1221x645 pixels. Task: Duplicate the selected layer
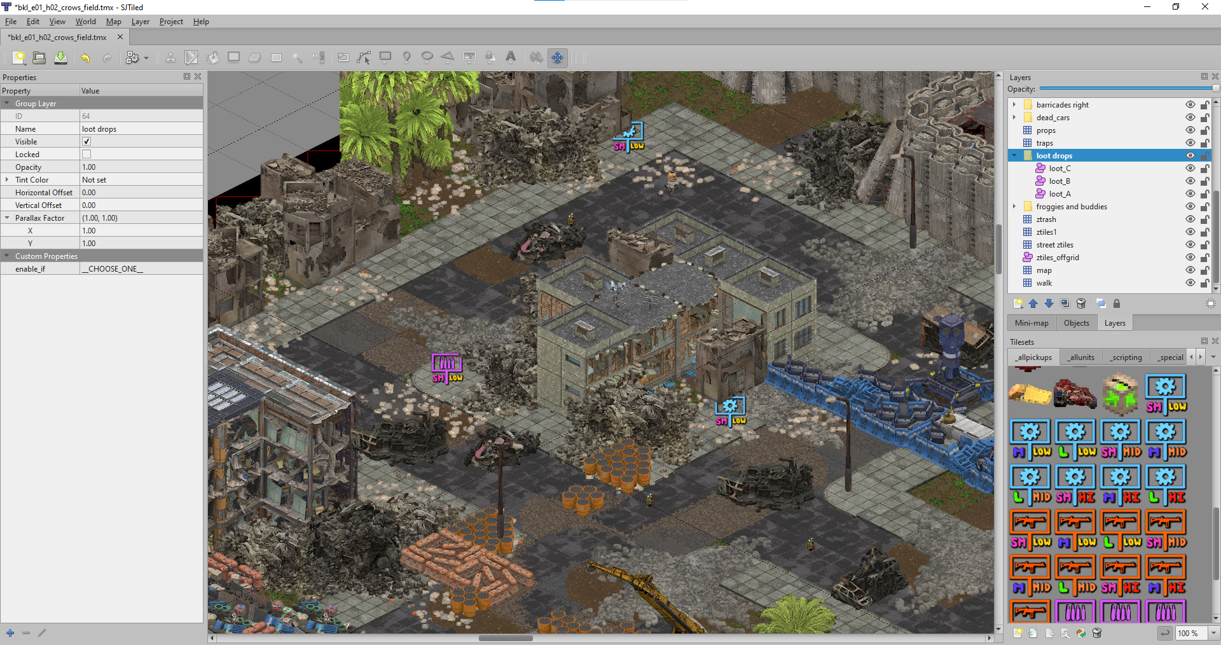coord(1065,303)
